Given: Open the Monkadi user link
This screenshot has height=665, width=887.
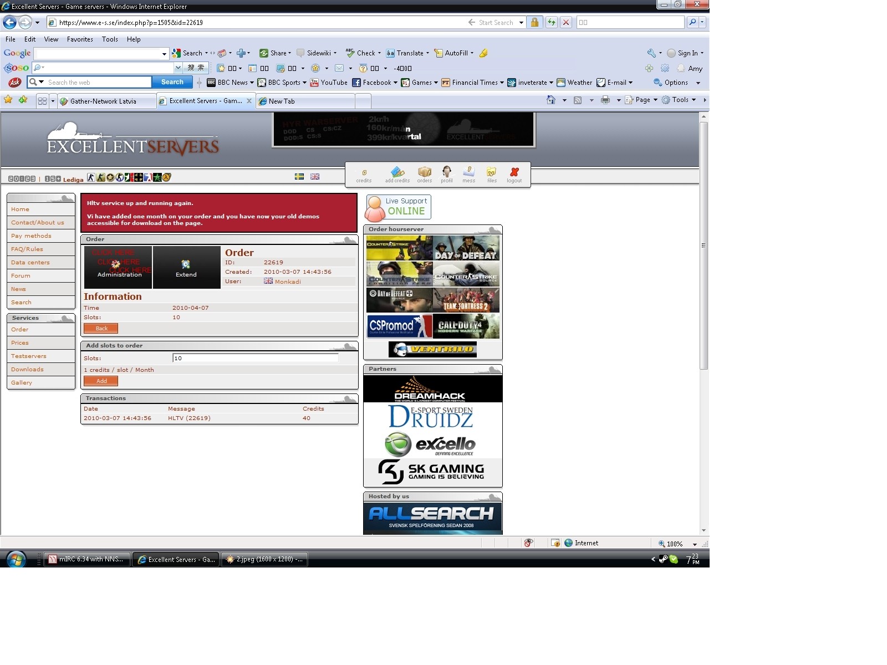Looking at the screenshot, I should point(288,282).
